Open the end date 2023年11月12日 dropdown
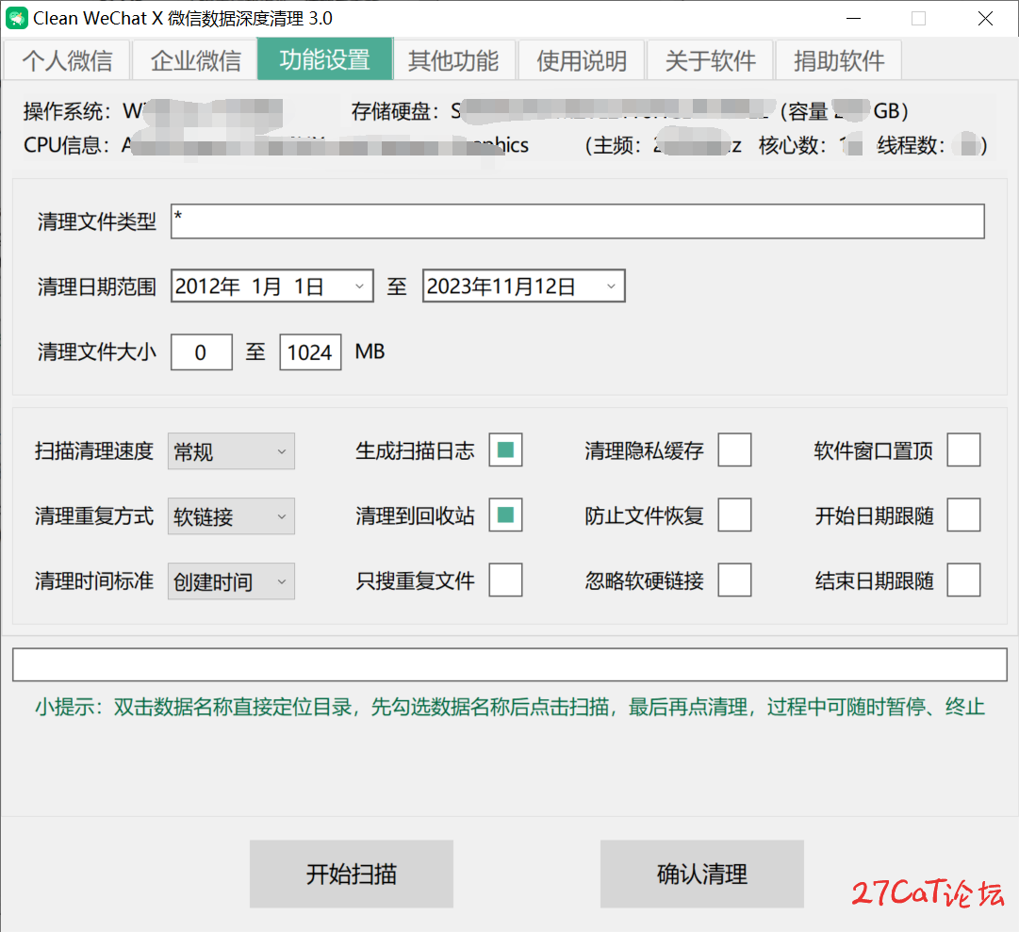1019x932 pixels. click(610, 286)
